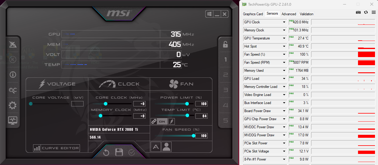
Task: Select profile slot 3
Action: [x=226, y=90]
